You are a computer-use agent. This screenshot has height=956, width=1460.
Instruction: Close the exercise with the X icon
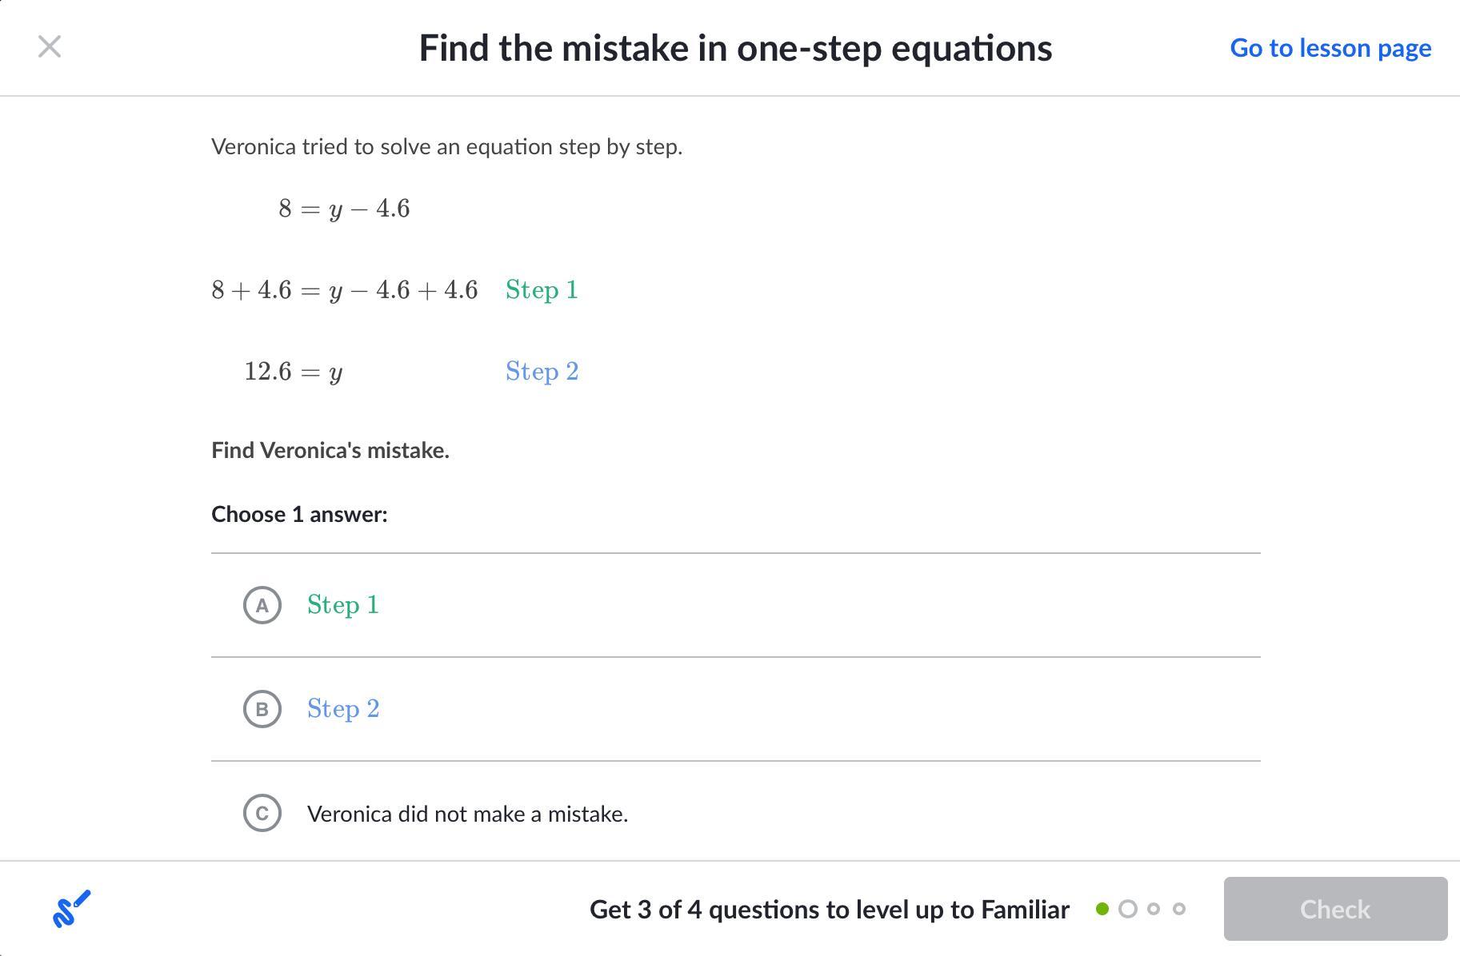[50, 47]
